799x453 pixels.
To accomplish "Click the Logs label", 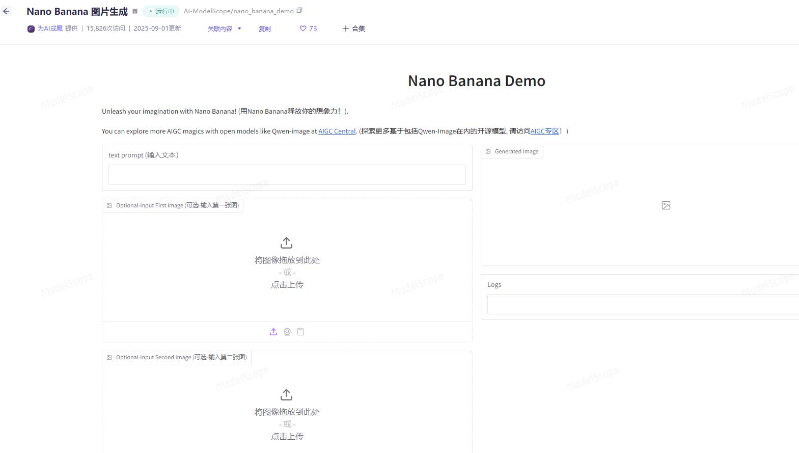I will [494, 285].
